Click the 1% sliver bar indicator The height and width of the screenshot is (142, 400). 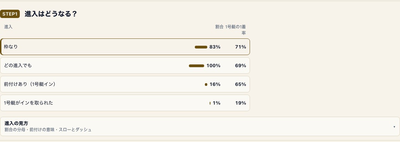[210, 103]
